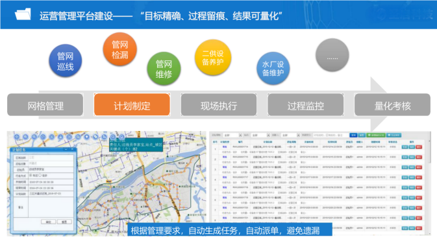
Task: Select the 水厂设备维护 blue circle
Action: (273, 68)
